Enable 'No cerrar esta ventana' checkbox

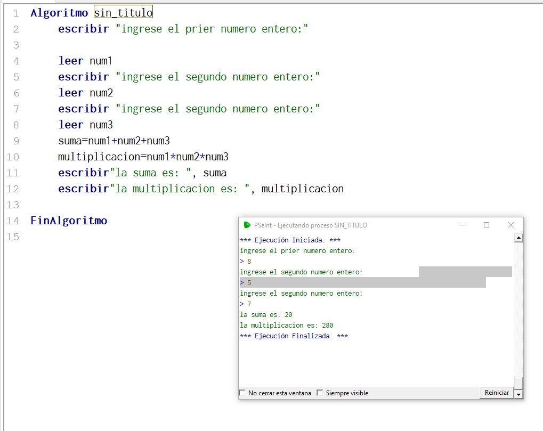[x=243, y=393]
